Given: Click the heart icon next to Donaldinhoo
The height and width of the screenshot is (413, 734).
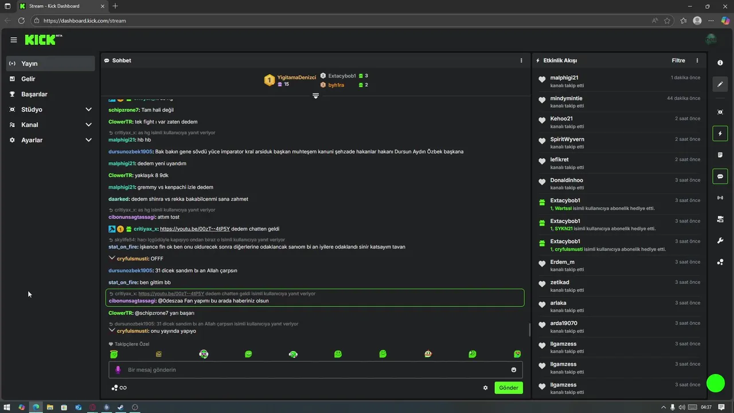Looking at the screenshot, I should [542, 182].
